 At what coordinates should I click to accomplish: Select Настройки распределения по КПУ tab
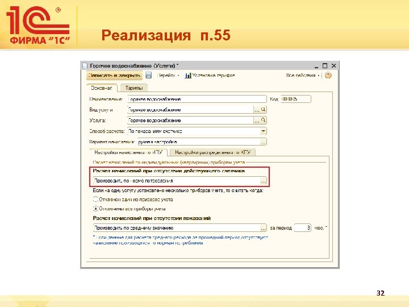click(212, 152)
